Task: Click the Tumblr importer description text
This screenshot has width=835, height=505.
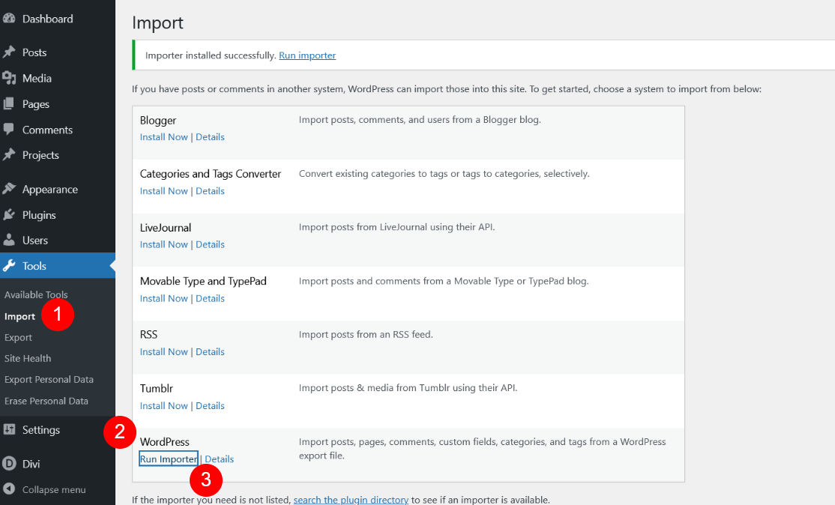Action: pyautogui.click(x=408, y=387)
